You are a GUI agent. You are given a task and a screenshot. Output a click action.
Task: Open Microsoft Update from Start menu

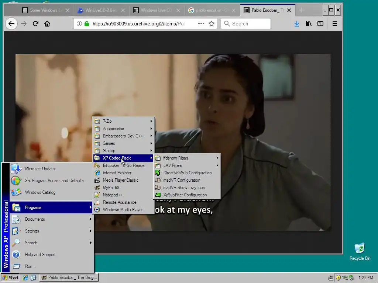(x=51, y=169)
